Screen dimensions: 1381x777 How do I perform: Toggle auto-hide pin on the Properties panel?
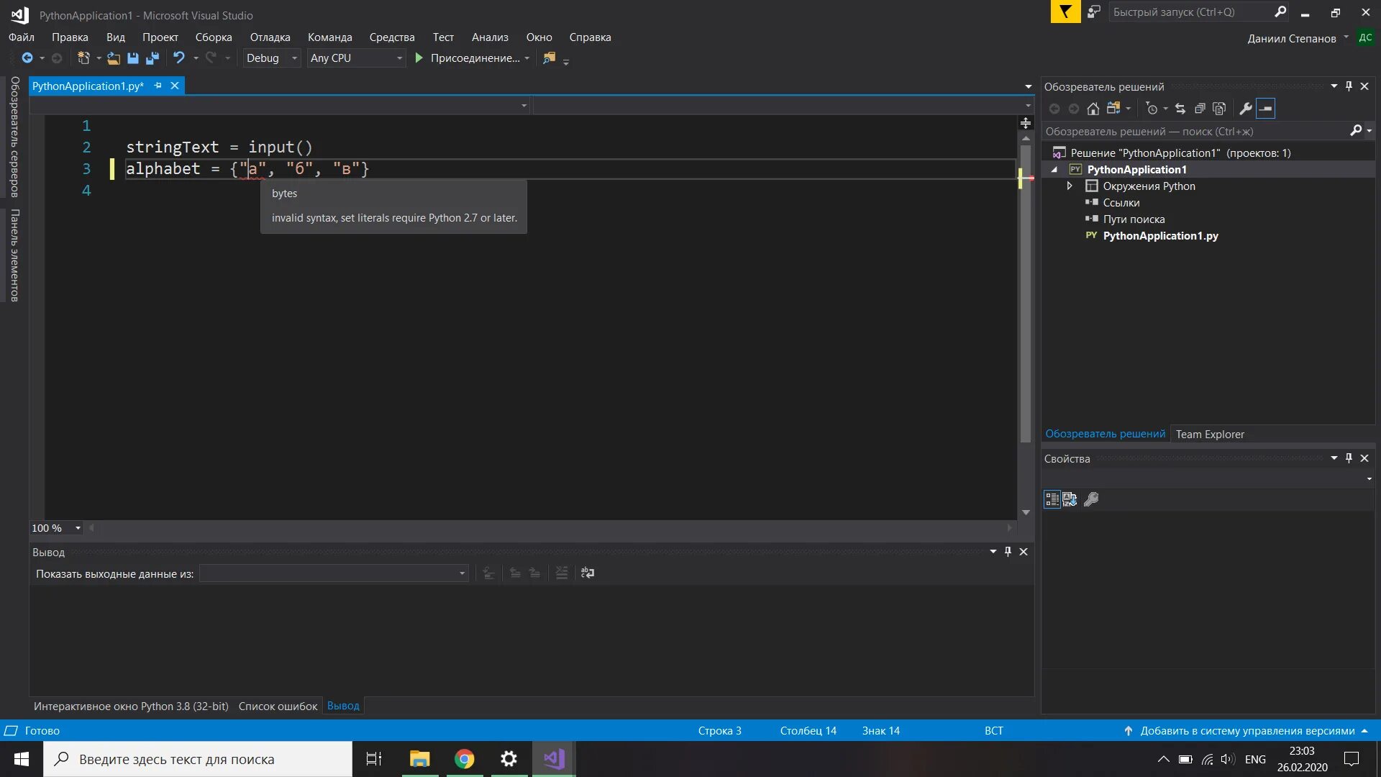1349,458
